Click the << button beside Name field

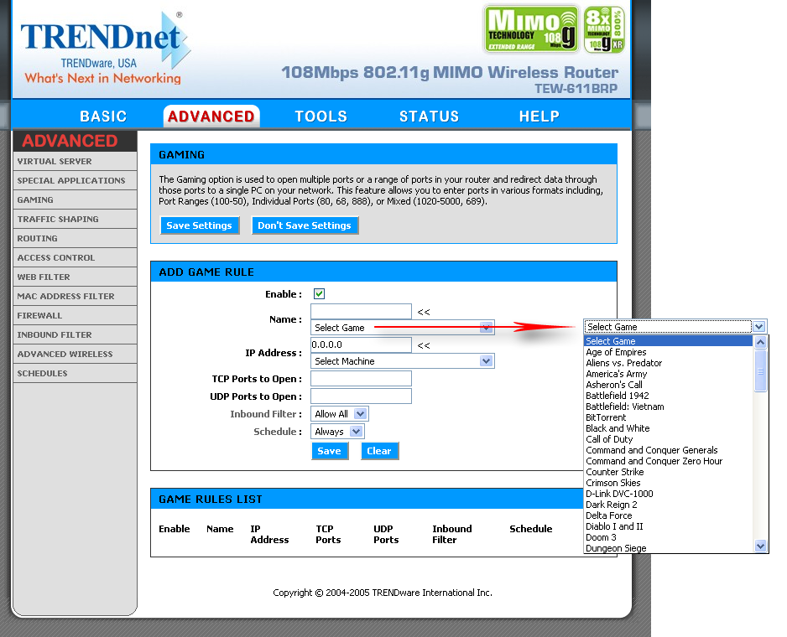[x=424, y=312]
